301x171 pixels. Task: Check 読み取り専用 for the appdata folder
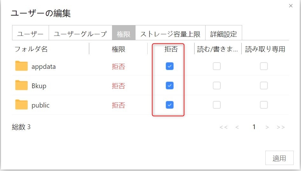pyautogui.click(x=264, y=66)
